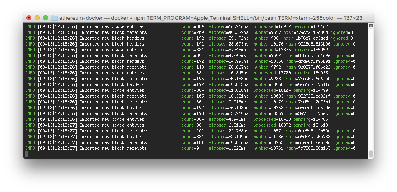Click "number=10560" value
397x192 pixels.
[268, 85]
